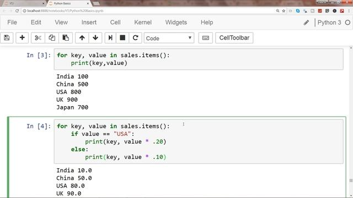Image resolution: width=353 pixels, height=198 pixels.
Task: Interrupt the kernel with the stop square
Action: click(x=122, y=38)
